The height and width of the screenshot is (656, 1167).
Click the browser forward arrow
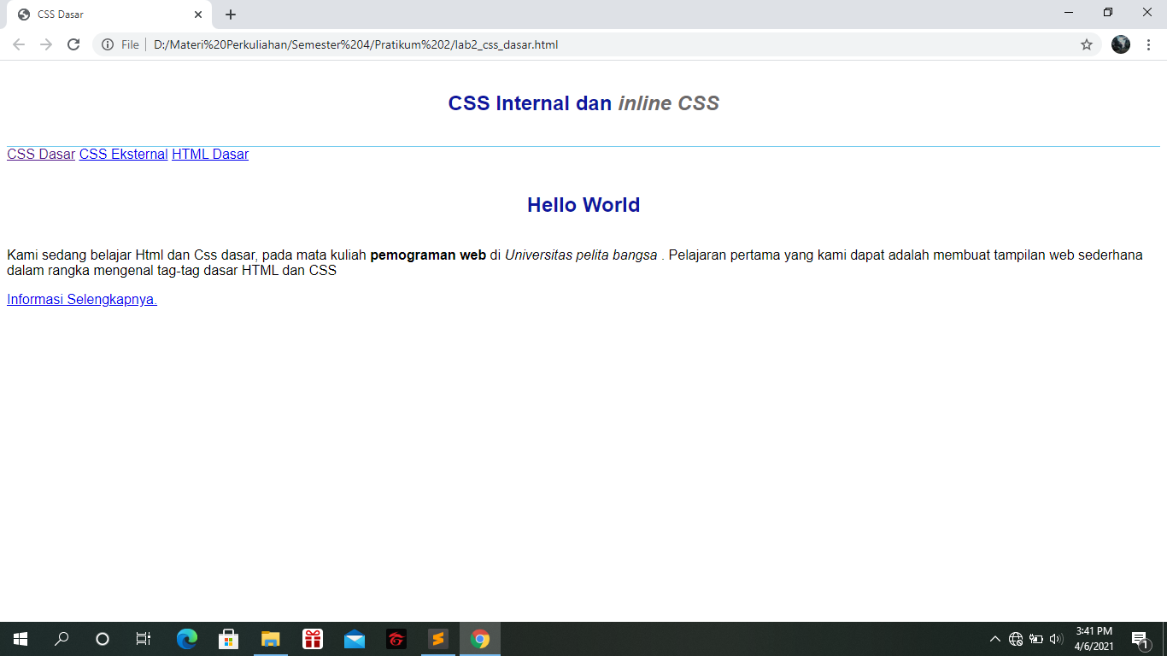46,44
